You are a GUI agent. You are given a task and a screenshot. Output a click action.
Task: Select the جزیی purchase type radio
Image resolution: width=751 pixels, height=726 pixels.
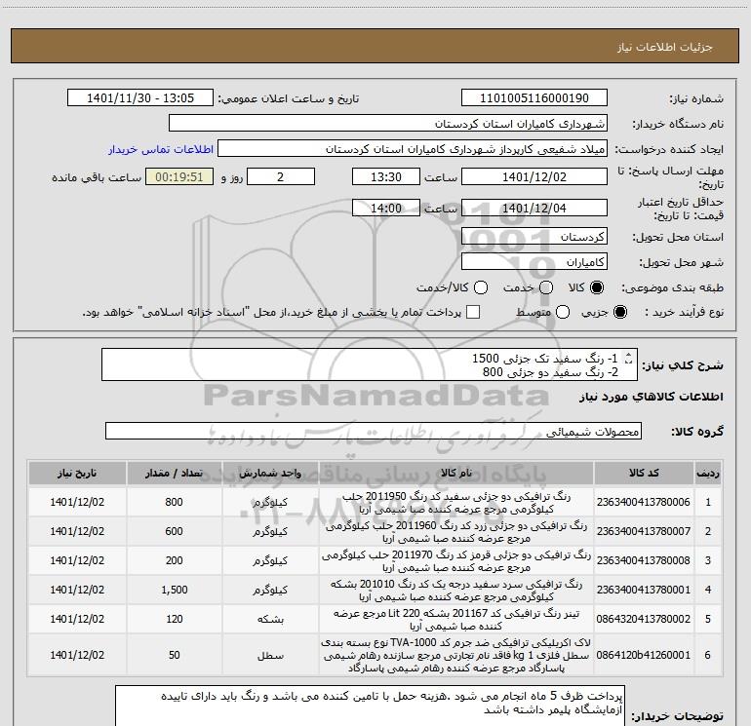[619, 313]
